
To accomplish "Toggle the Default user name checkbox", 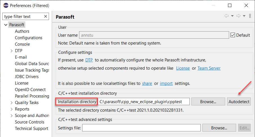I will 233,35.
